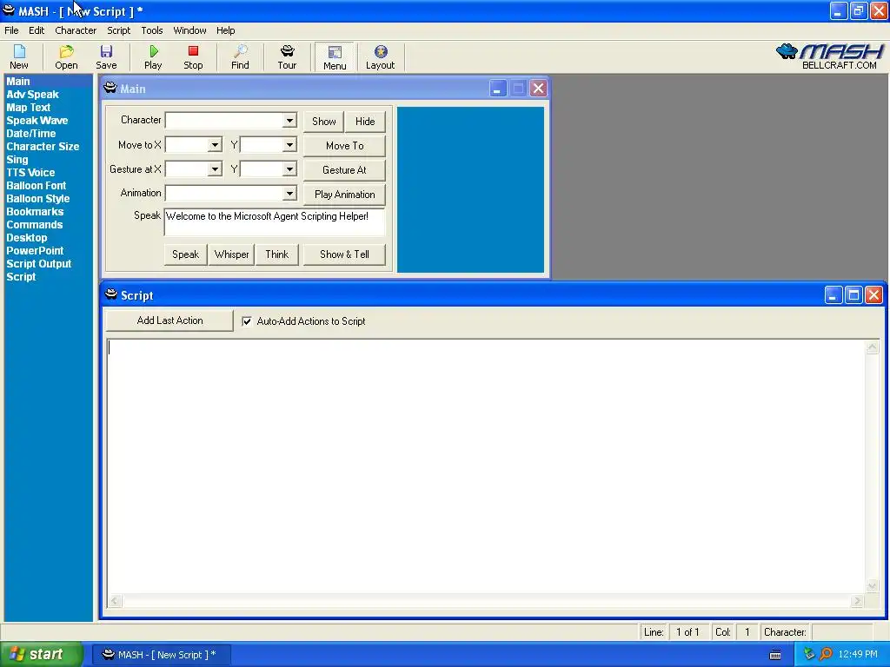Save the script using the Save icon
Image resolution: width=890 pixels, height=667 pixels.
coord(106,56)
